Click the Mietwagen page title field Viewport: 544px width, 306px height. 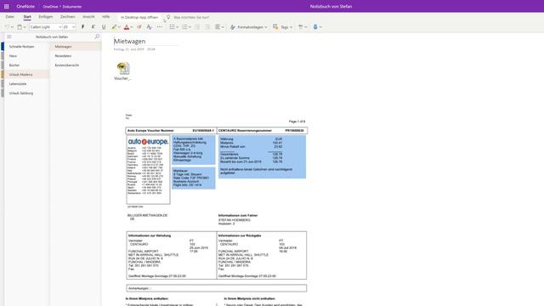(145, 42)
